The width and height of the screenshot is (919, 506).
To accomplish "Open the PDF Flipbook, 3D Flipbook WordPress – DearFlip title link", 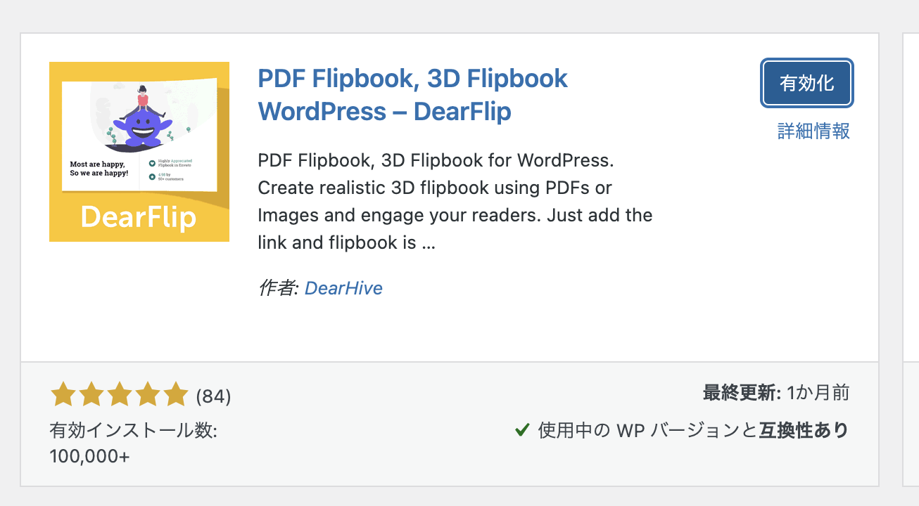I will tap(413, 94).
